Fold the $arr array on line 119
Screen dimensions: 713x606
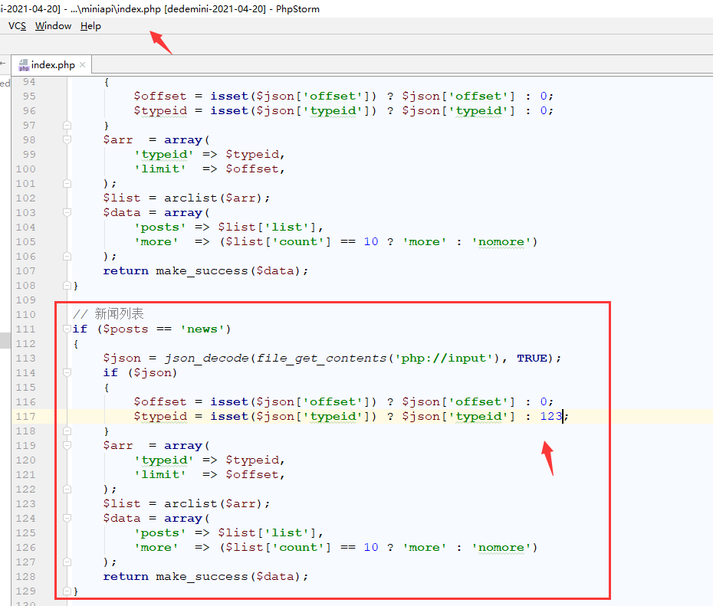click(x=67, y=446)
